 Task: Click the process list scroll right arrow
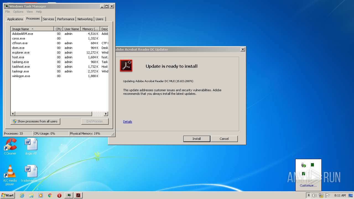106,114
